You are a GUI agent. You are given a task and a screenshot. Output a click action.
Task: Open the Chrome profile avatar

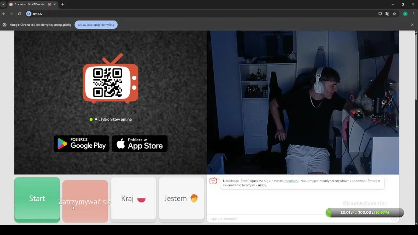[x=405, y=14]
